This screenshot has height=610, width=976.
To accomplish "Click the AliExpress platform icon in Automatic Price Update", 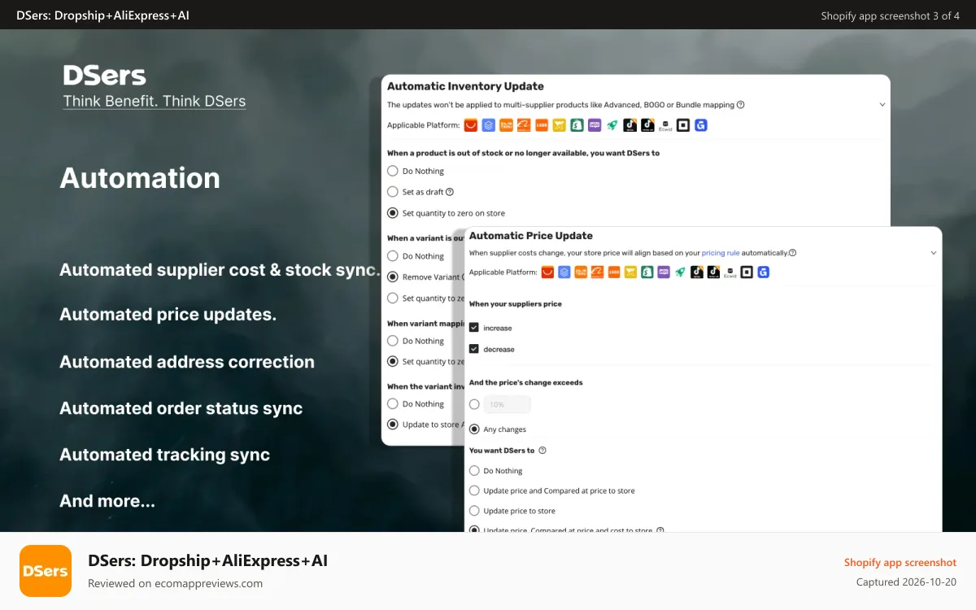I will (x=547, y=272).
